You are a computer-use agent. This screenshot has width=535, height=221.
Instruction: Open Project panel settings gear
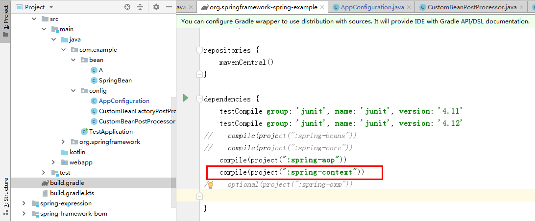point(156,7)
